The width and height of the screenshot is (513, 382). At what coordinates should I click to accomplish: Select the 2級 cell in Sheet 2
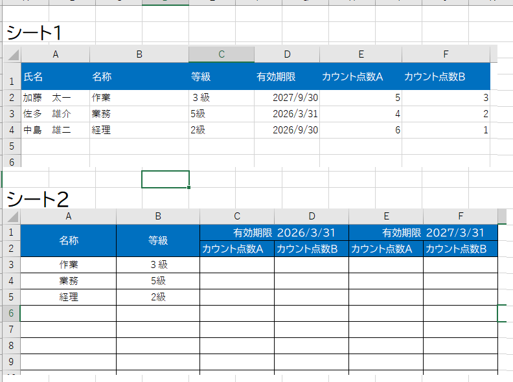158,297
